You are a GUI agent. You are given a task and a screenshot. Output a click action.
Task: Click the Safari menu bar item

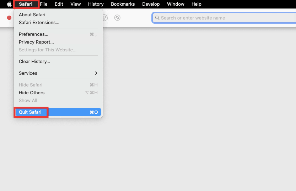(26, 4)
